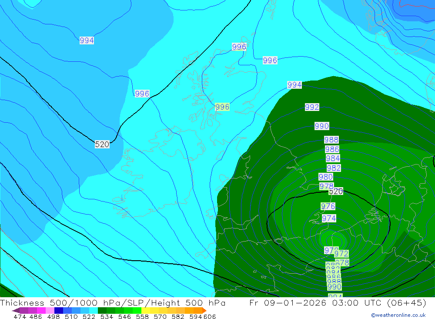Click the 994 label in the dark blue Atlantic area
This screenshot has height=319, width=435.
click(87, 40)
